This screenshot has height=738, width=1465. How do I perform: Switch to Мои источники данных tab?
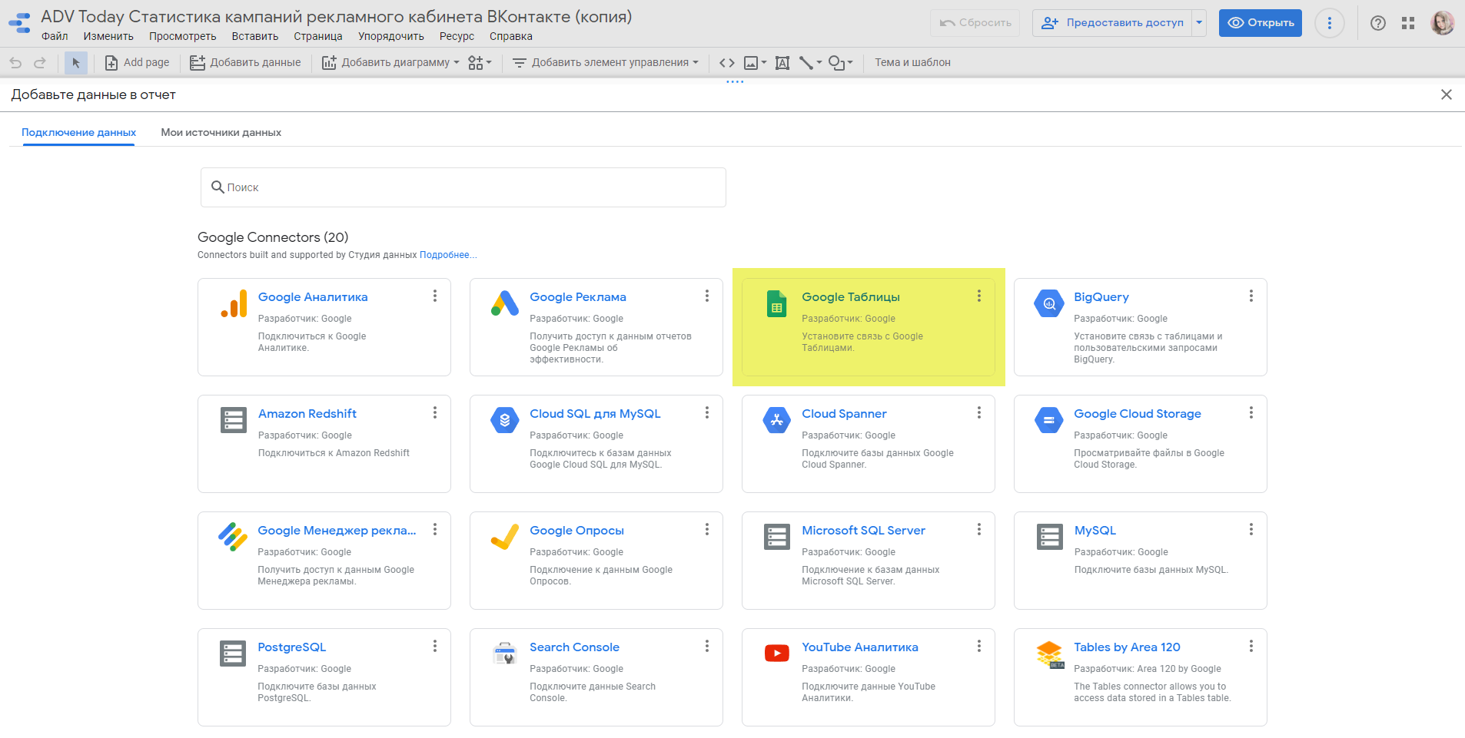tap(221, 133)
